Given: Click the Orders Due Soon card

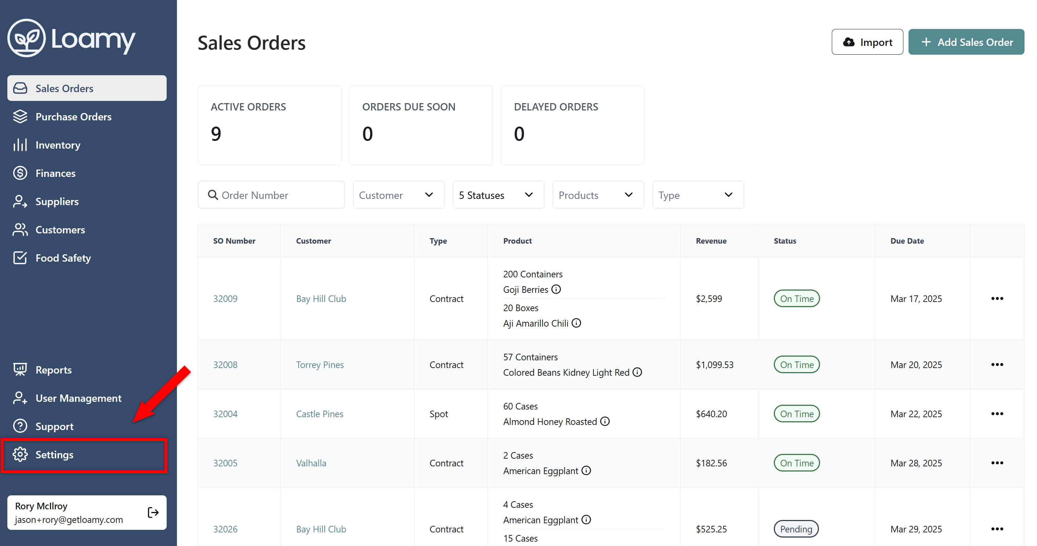Looking at the screenshot, I should tap(421, 125).
